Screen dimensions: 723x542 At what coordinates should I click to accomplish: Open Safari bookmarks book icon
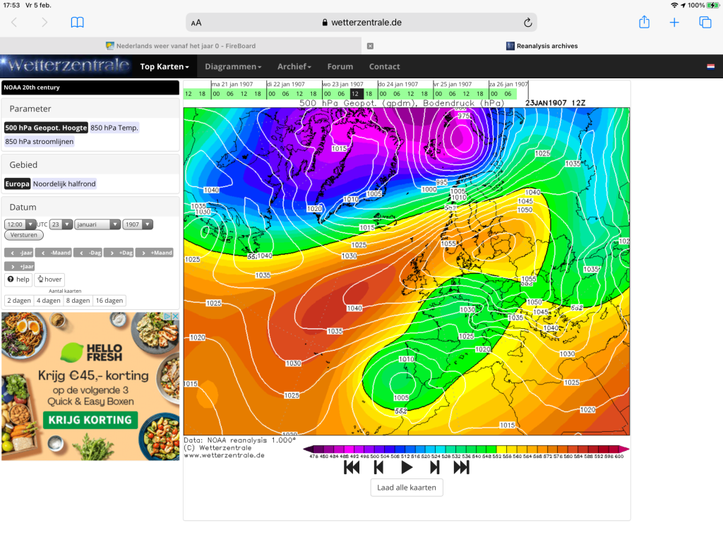click(77, 22)
